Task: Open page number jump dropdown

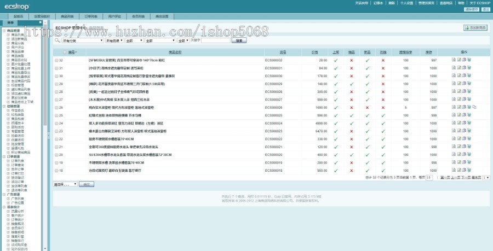Action: (x=486, y=178)
